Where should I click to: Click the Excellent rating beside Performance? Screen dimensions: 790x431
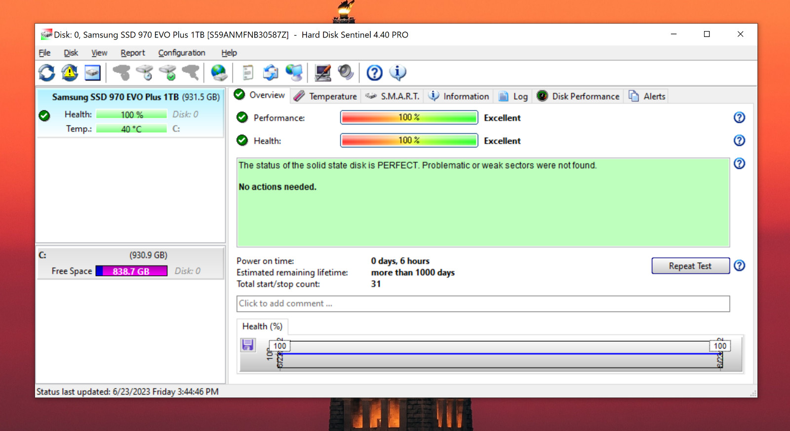coord(502,118)
